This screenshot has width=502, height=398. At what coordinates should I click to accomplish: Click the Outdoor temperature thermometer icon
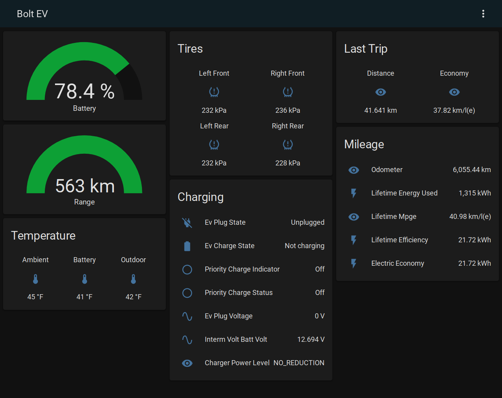coord(133,279)
